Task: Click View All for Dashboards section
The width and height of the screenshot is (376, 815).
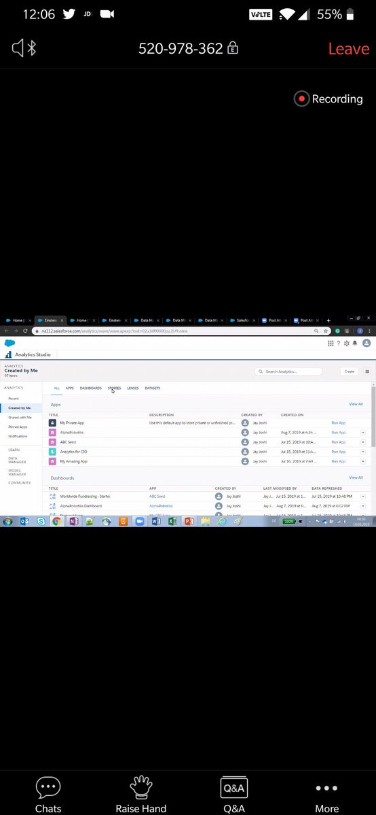Action: [356, 477]
